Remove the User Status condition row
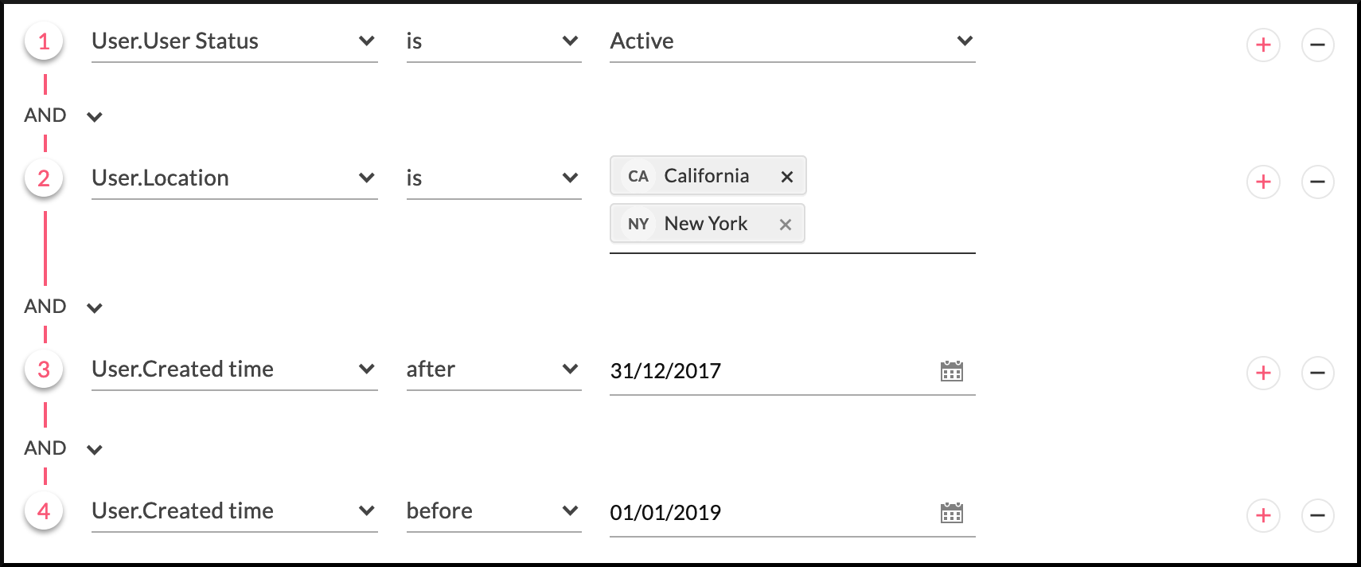The image size is (1361, 567). [1317, 45]
